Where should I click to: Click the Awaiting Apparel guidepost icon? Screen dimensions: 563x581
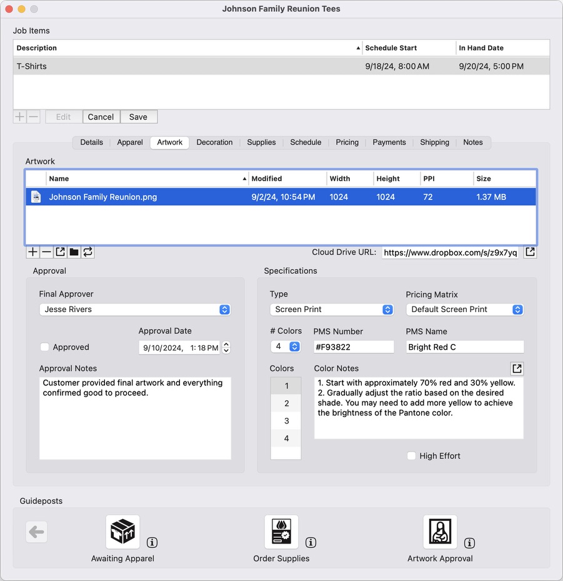122,532
